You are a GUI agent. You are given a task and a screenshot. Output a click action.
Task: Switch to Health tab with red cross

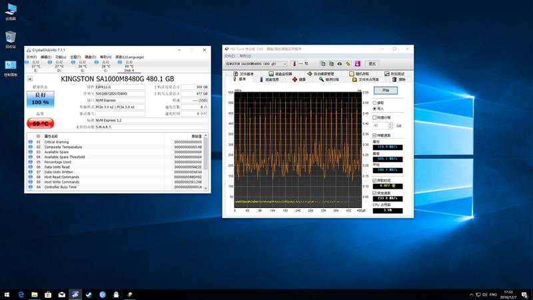point(298,79)
